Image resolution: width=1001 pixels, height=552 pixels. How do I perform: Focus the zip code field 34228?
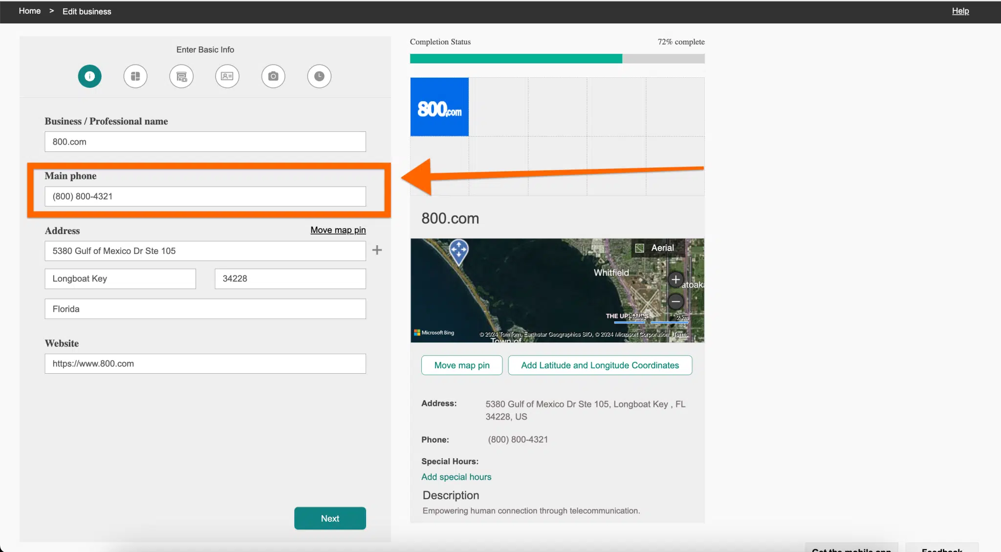click(290, 278)
